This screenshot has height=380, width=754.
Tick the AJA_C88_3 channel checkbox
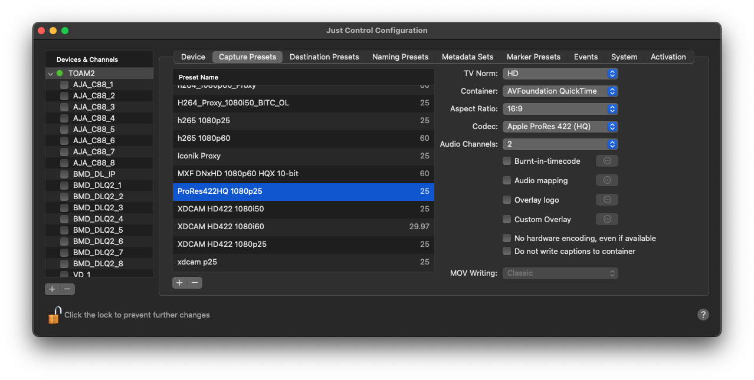click(x=64, y=107)
